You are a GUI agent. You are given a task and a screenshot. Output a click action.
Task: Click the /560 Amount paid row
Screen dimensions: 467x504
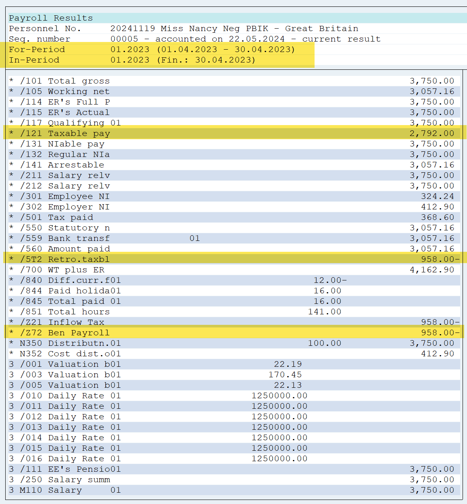point(234,249)
